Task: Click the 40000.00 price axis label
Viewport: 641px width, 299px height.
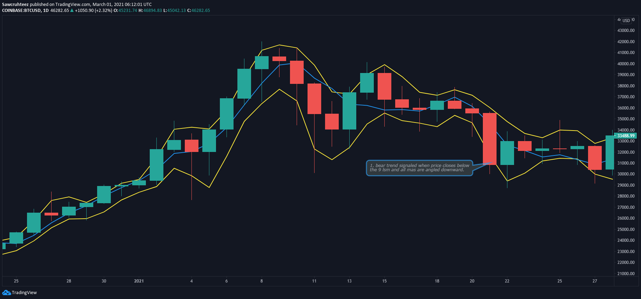Action: click(626, 64)
